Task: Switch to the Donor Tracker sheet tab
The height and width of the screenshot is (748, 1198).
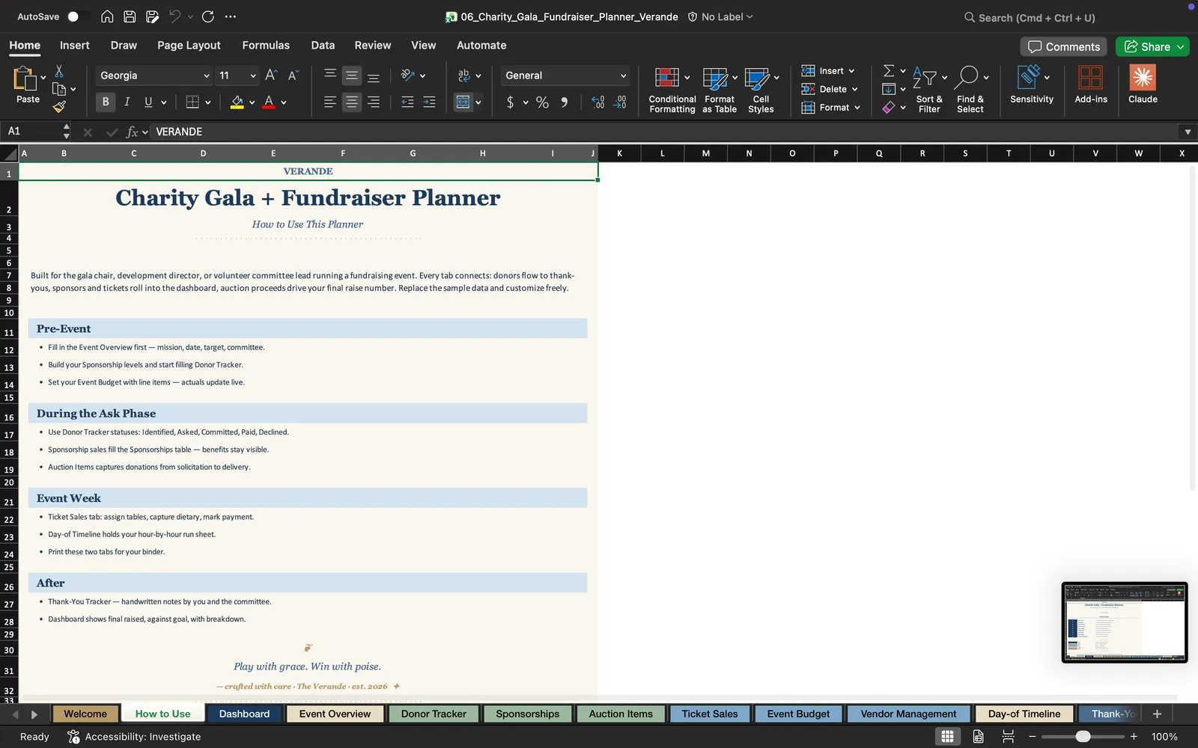Action: click(x=434, y=714)
